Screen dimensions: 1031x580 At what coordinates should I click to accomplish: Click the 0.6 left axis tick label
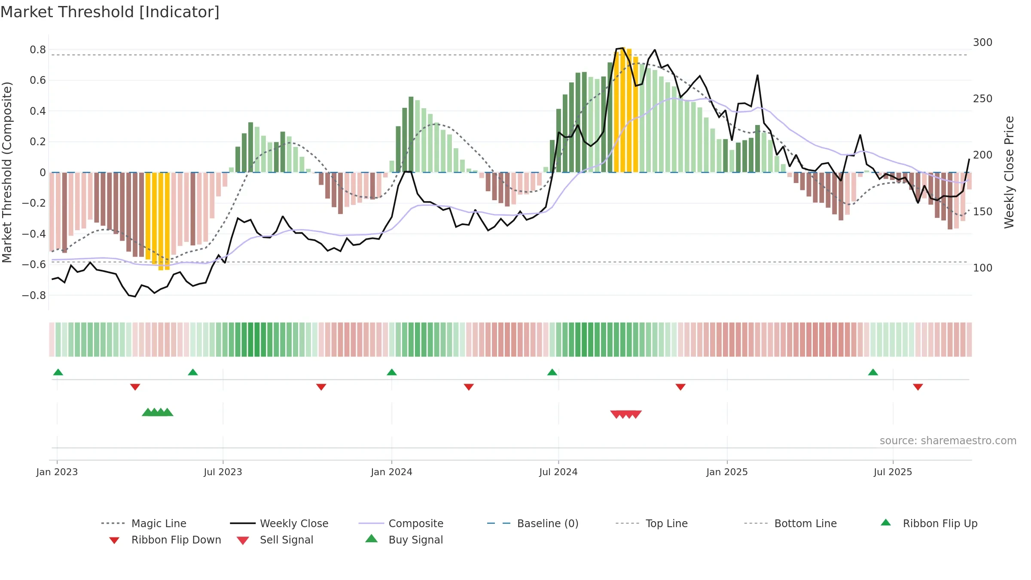coord(38,80)
